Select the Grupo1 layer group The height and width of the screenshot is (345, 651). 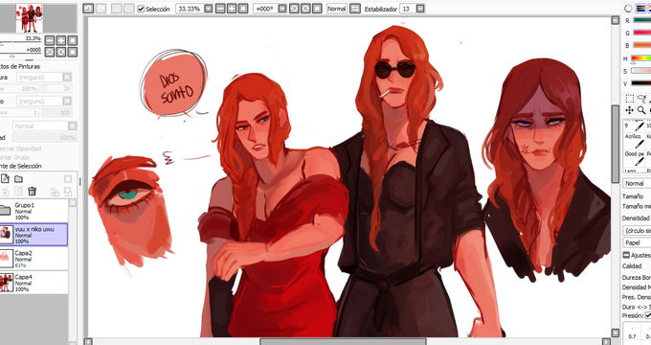click(34, 211)
